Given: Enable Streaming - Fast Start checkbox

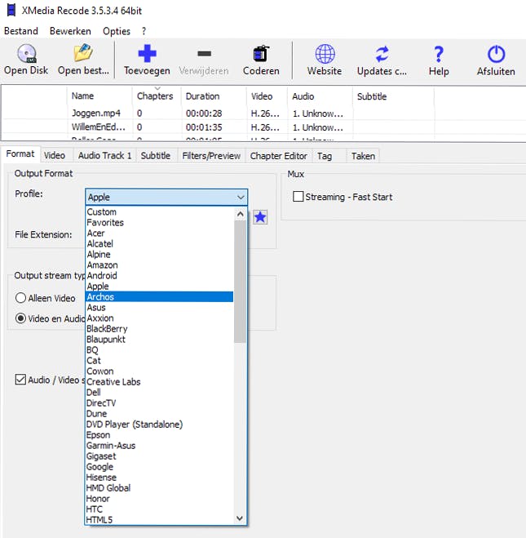Looking at the screenshot, I should tap(298, 197).
